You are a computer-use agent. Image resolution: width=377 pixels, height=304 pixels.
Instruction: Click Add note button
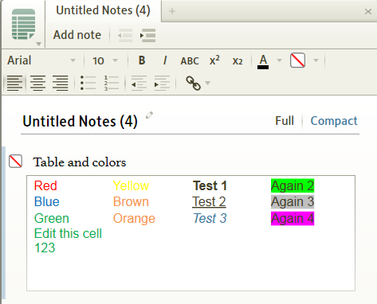tap(77, 35)
